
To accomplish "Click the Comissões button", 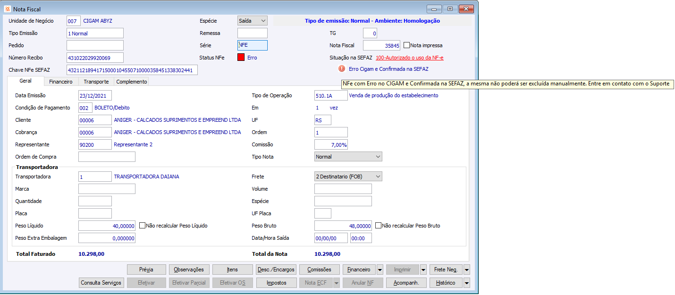I will coord(319,270).
